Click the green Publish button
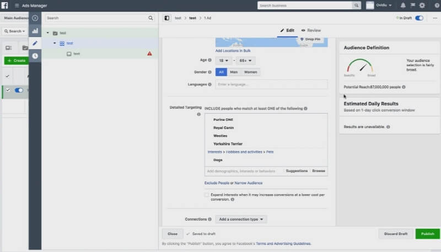The height and width of the screenshot is (252, 441). tap(428, 234)
